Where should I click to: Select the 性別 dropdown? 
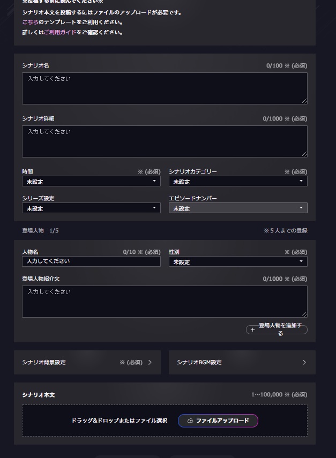pyautogui.click(x=238, y=262)
